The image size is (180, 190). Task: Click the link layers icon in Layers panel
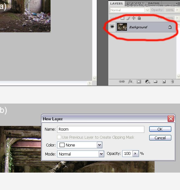(122, 81)
